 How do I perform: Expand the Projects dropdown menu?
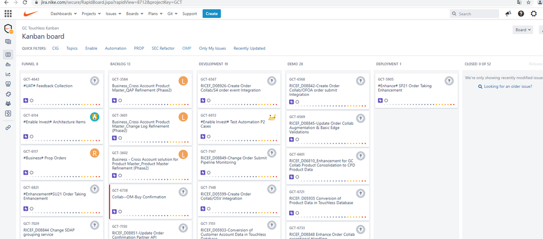coord(91,14)
